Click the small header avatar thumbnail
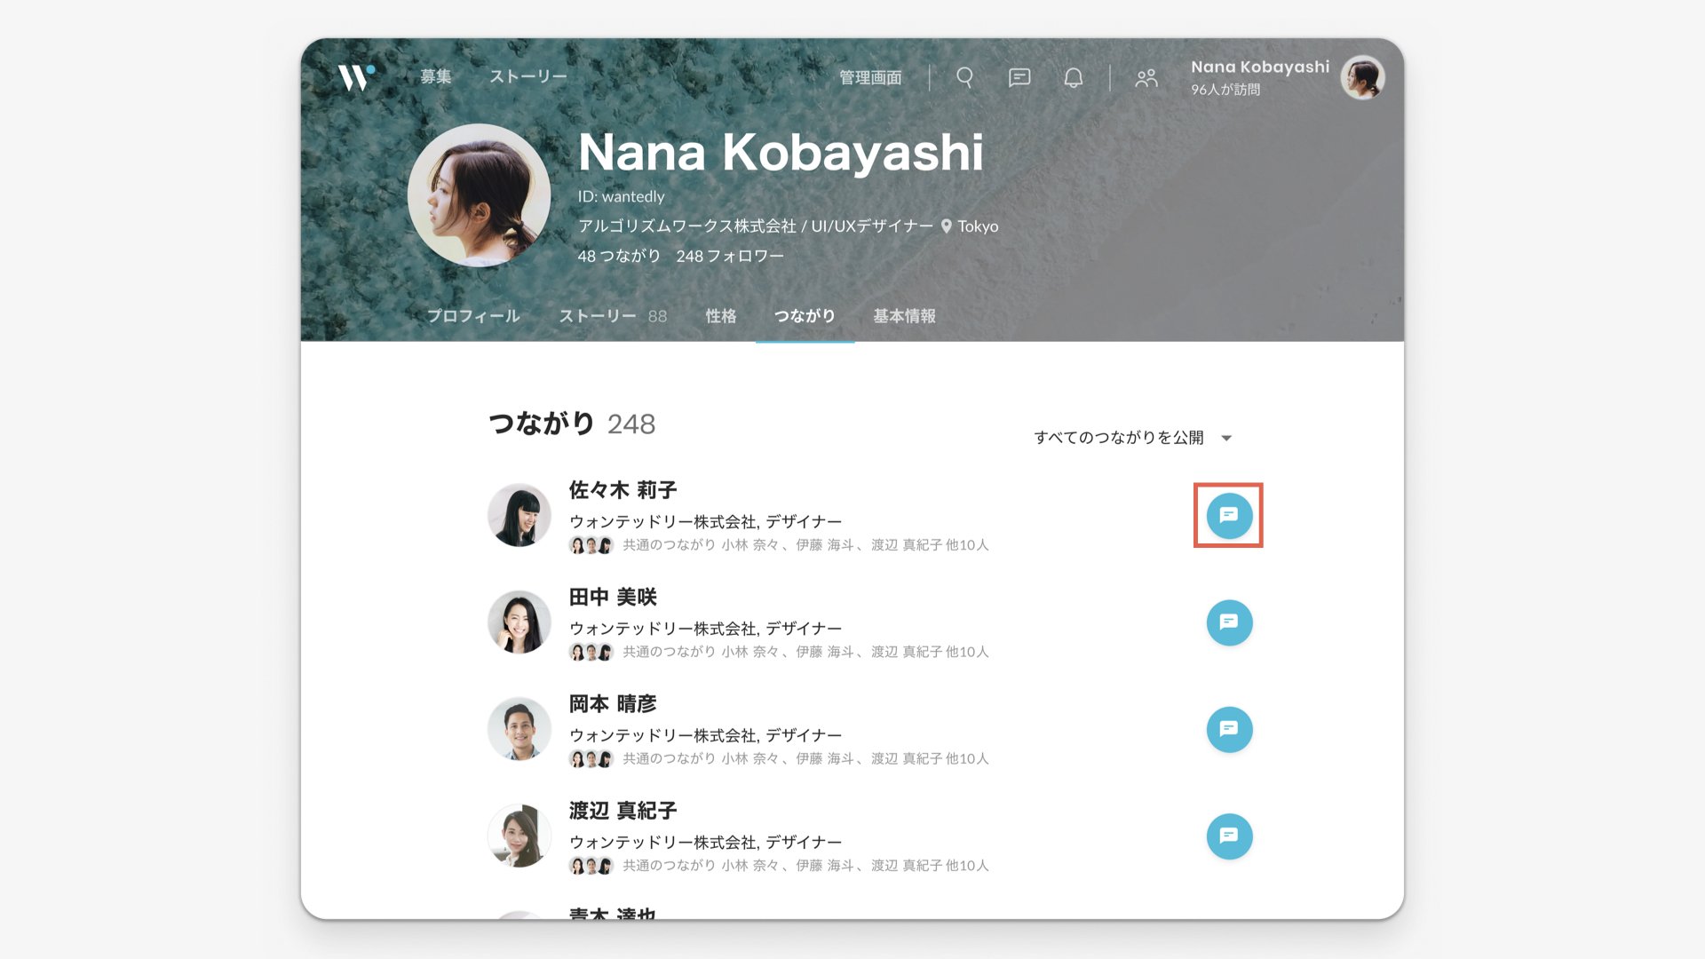 tap(1362, 78)
